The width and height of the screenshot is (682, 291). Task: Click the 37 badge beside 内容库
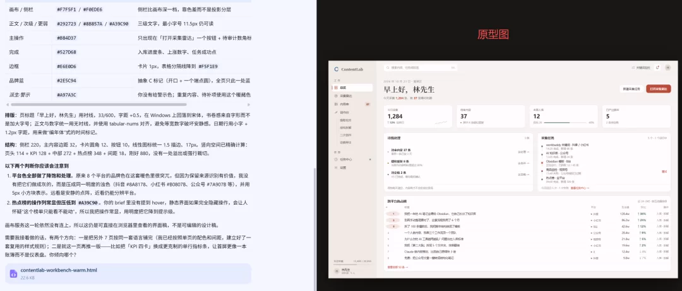point(368,104)
